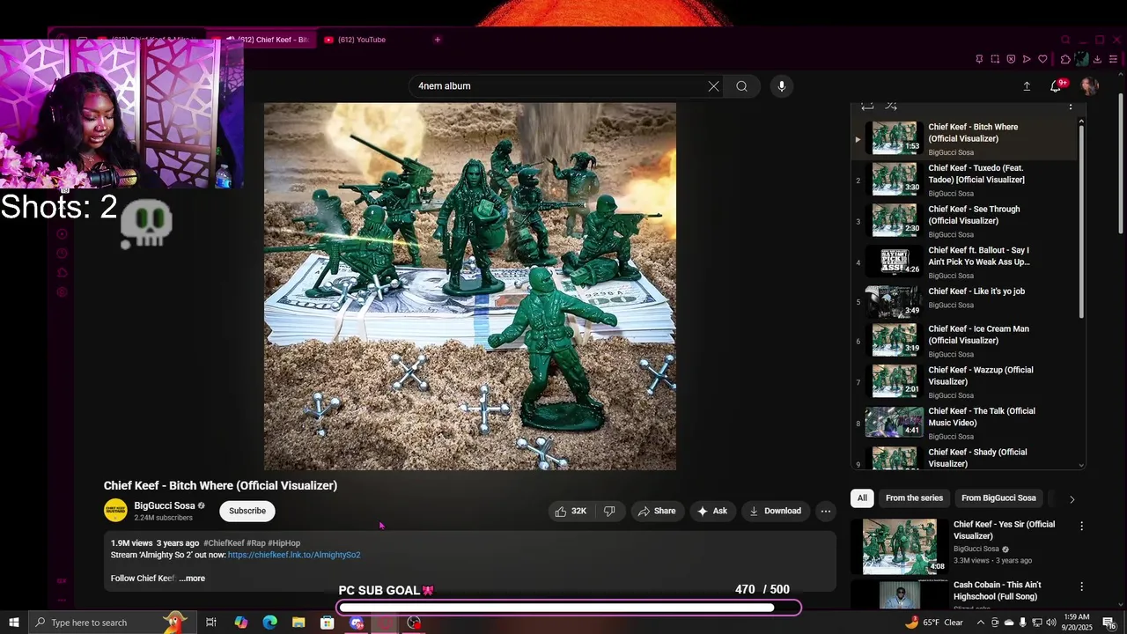
Task: Start voice search with microphone
Action: [781, 86]
